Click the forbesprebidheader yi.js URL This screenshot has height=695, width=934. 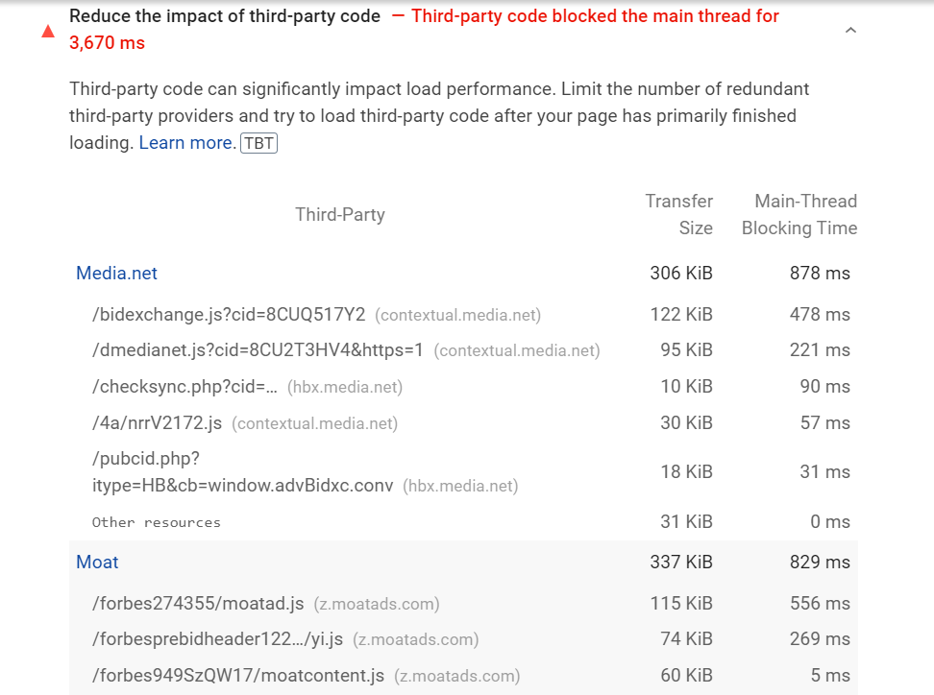tap(217, 639)
